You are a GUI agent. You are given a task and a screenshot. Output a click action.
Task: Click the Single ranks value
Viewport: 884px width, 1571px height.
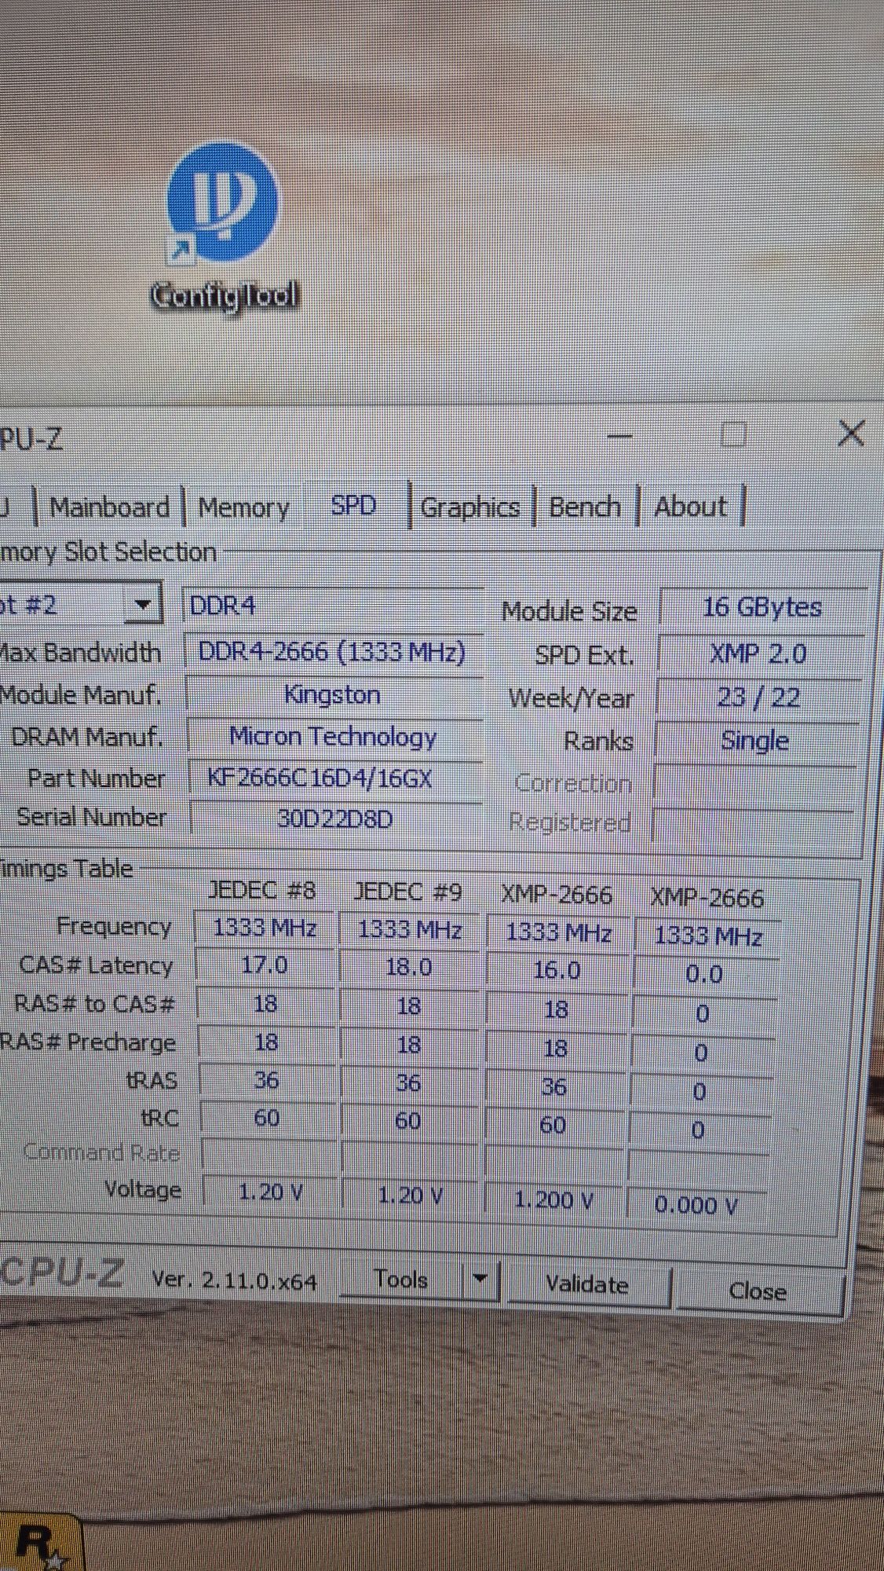[x=755, y=741]
